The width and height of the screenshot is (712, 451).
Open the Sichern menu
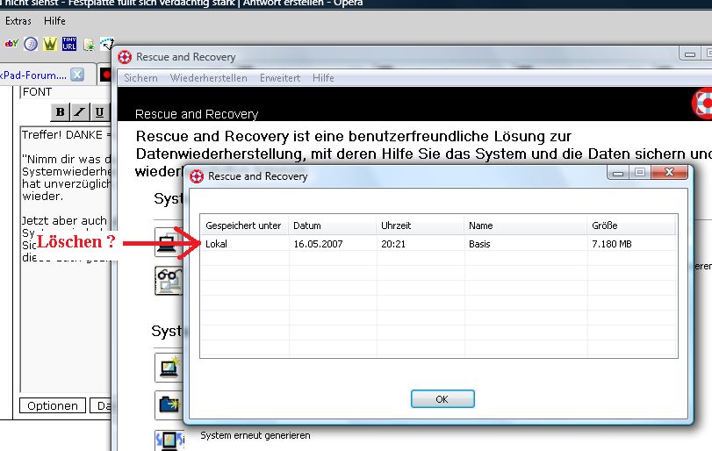[140, 78]
